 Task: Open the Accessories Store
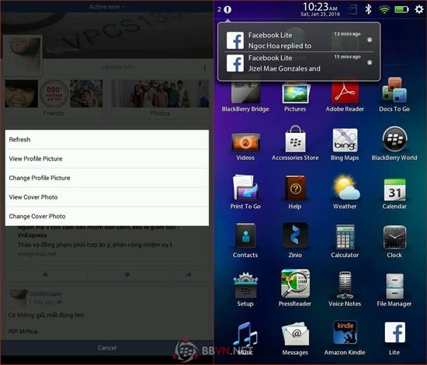[295, 143]
